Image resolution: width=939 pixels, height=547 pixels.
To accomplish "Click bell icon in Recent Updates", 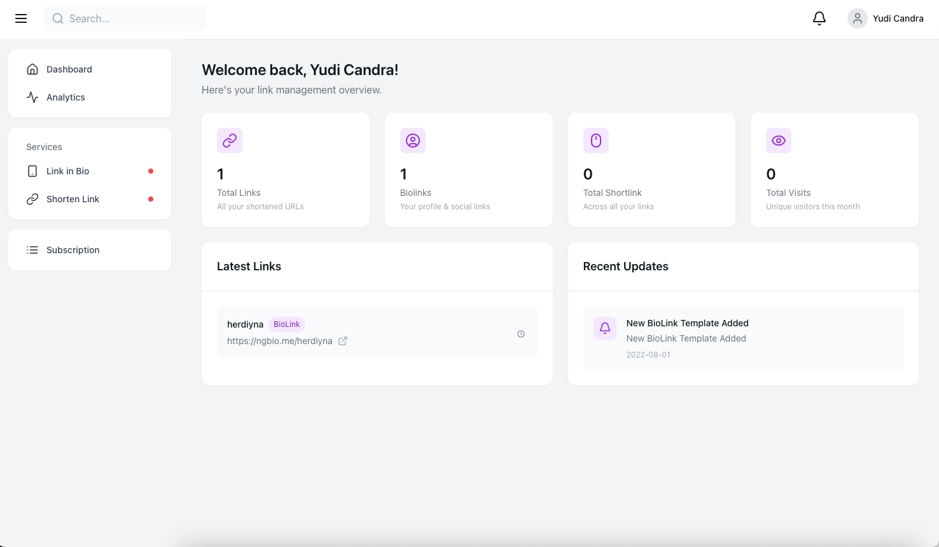I will 605,328.
